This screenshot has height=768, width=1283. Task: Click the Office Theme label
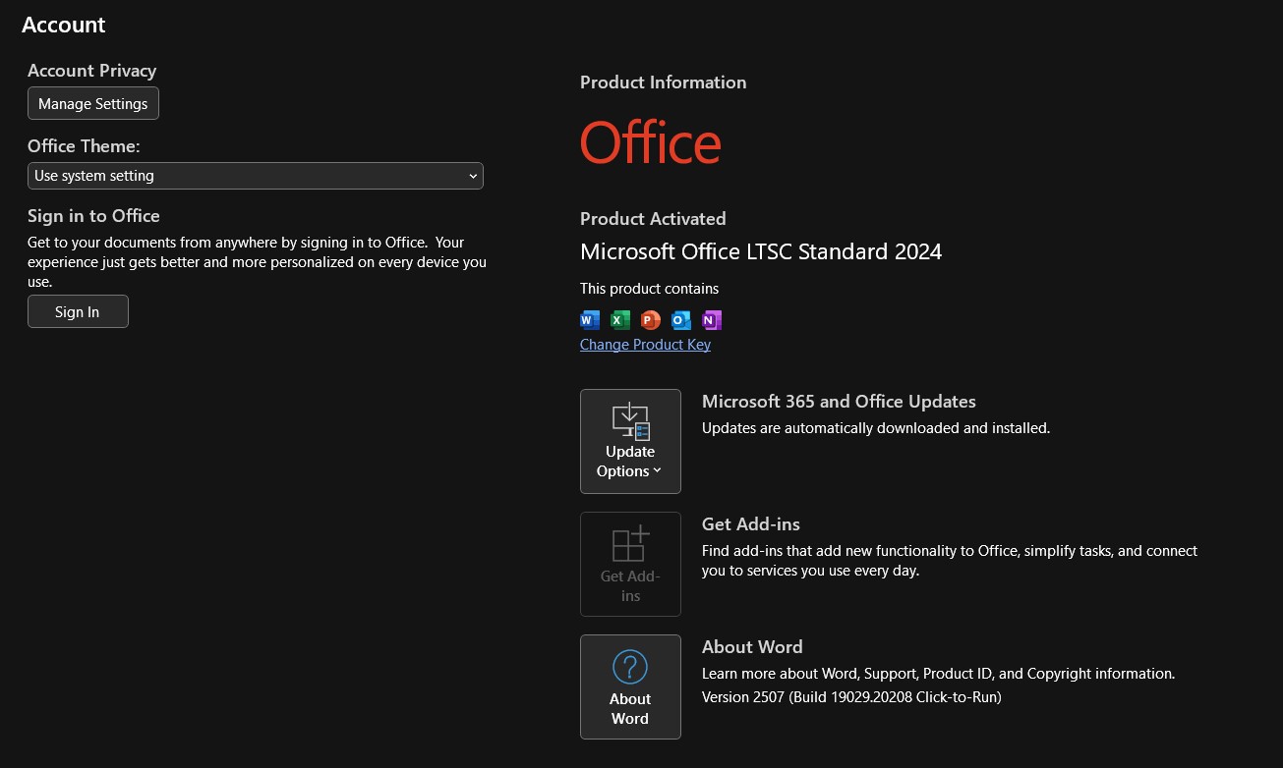coord(84,146)
